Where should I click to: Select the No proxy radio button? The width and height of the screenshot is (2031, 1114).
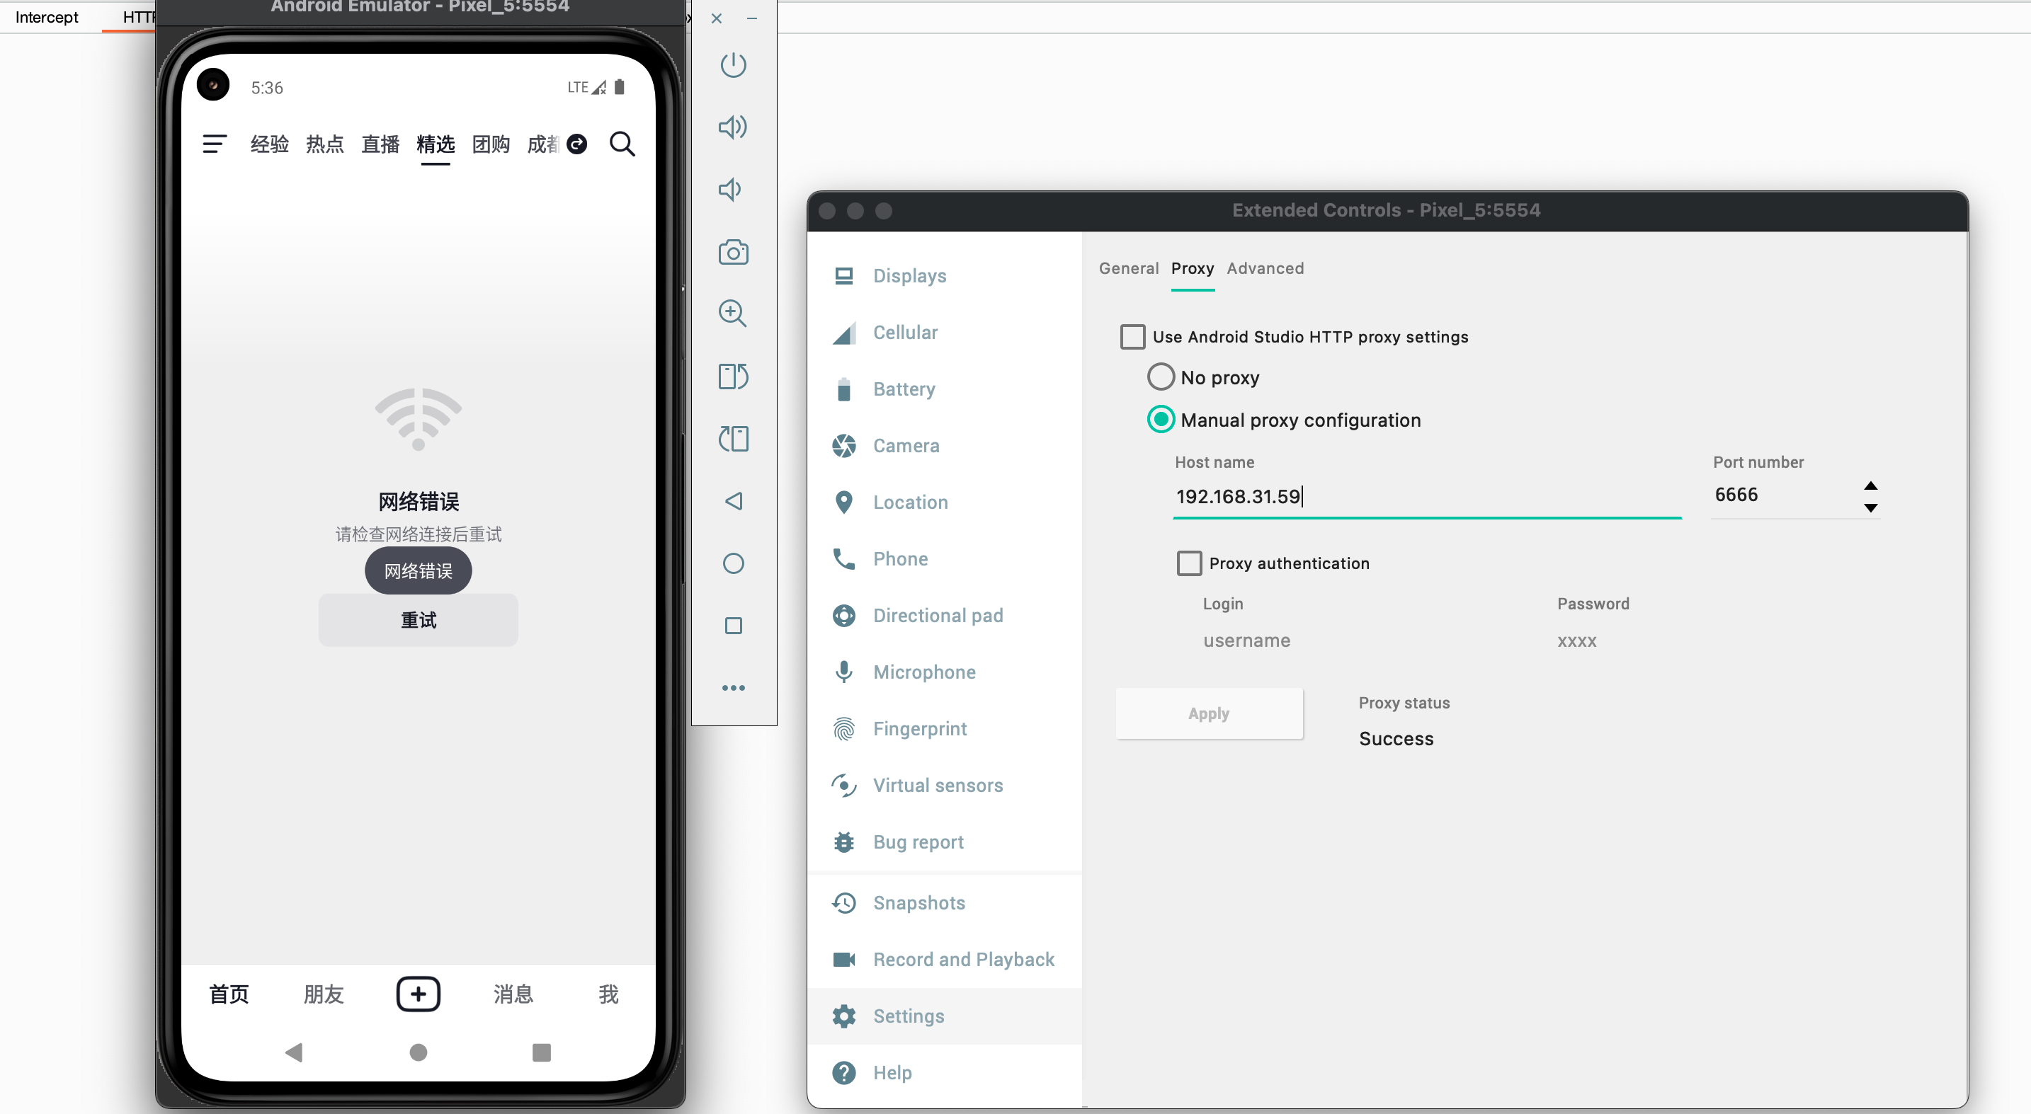pos(1161,377)
